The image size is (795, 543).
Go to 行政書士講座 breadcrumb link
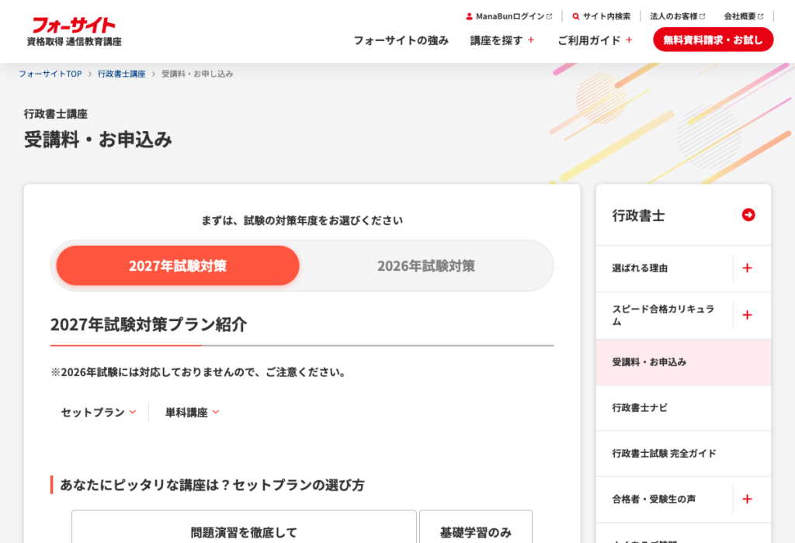click(122, 74)
